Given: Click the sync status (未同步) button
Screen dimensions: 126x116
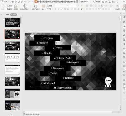Looking at the screenshot, I should pyautogui.click(x=97, y=2).
